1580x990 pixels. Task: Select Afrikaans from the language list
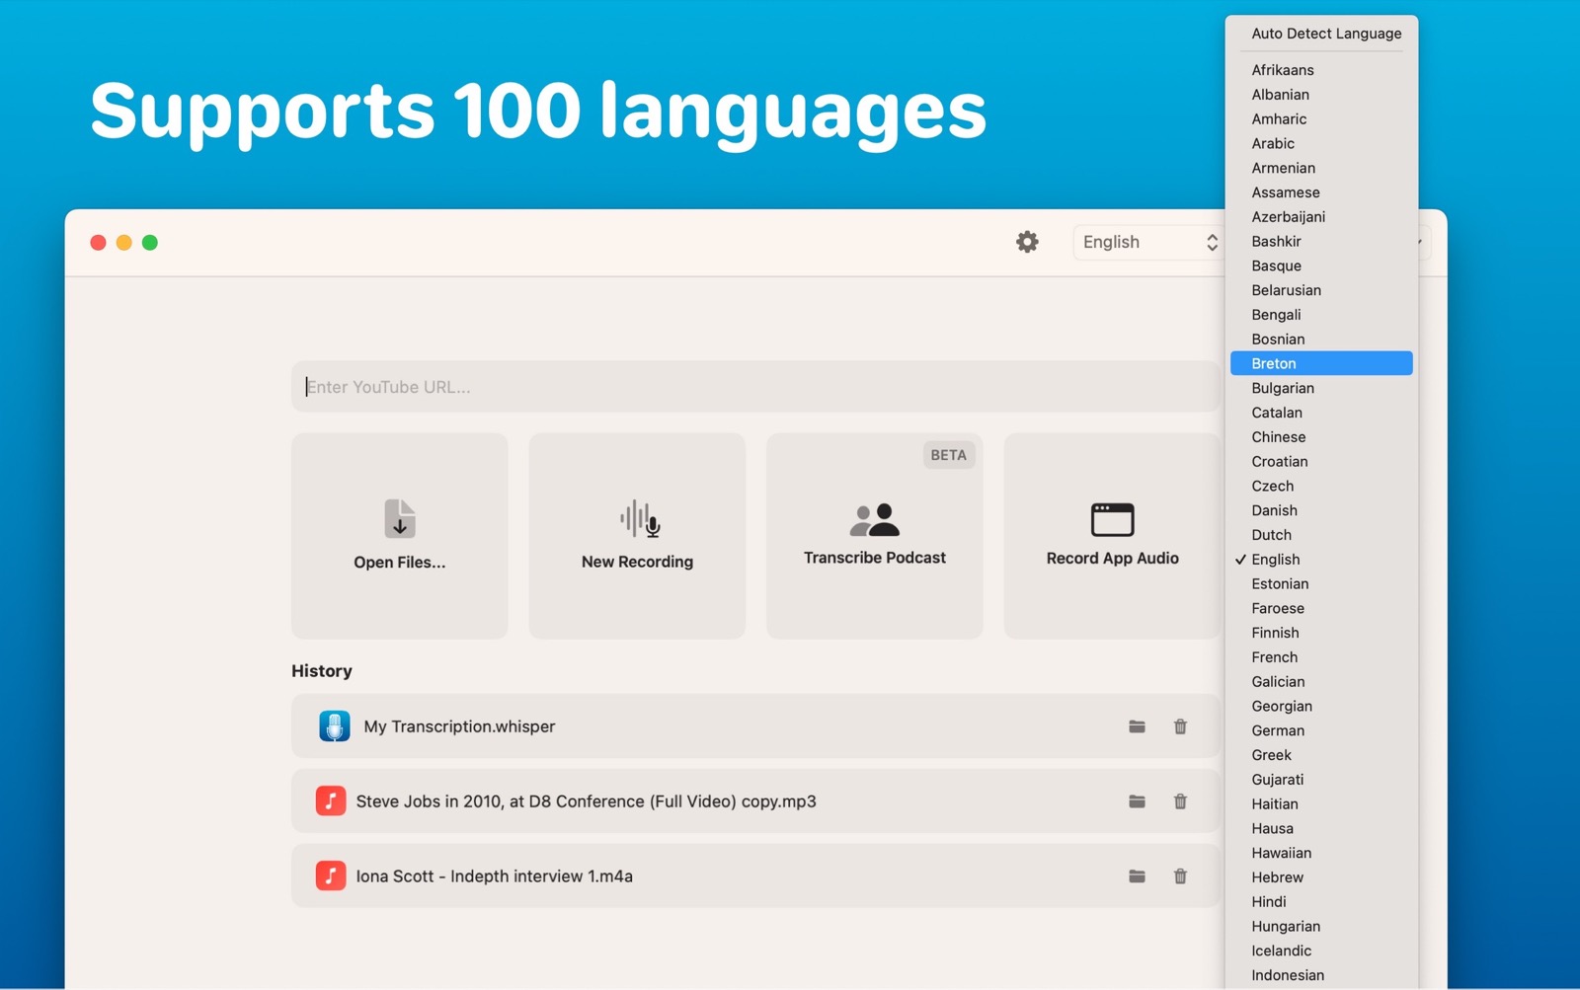pyautogui.click(x=1282, y=70)
